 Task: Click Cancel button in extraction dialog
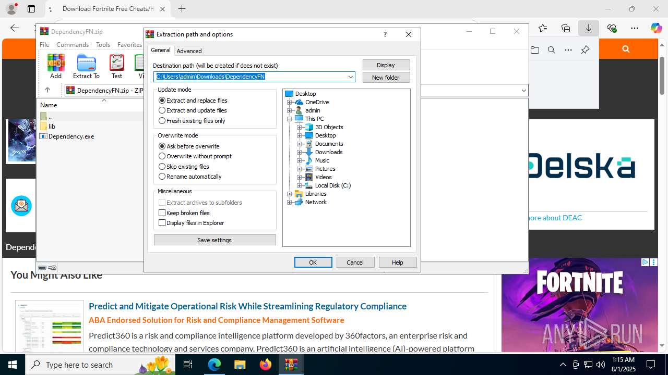pos(355,262)
